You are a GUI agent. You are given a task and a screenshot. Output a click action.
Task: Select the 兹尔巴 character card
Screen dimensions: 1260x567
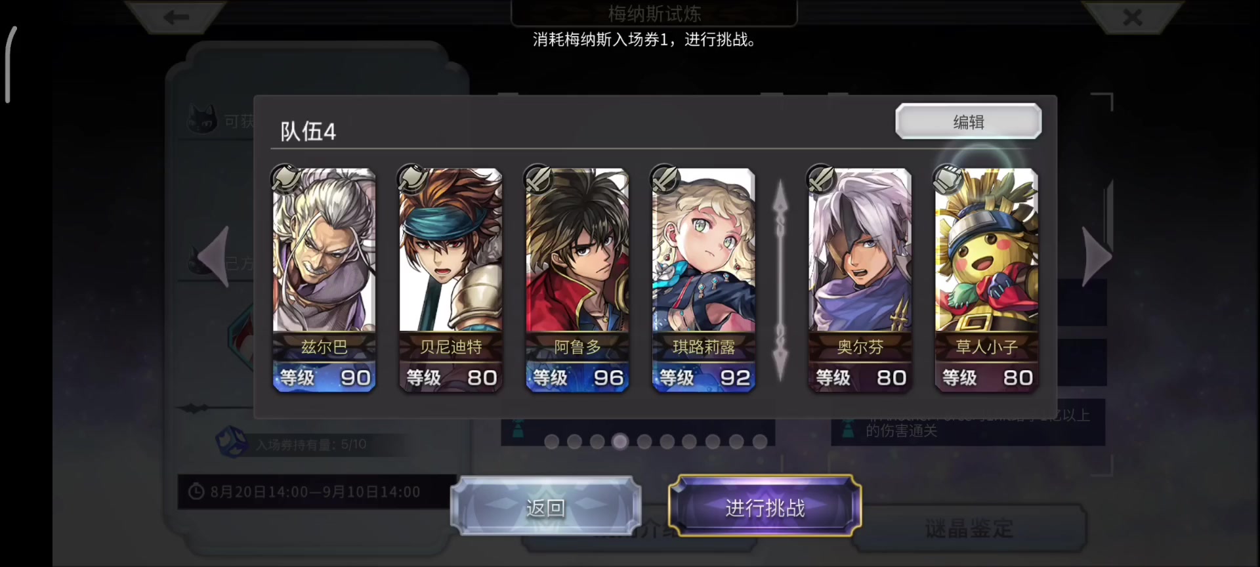(324, 280)
